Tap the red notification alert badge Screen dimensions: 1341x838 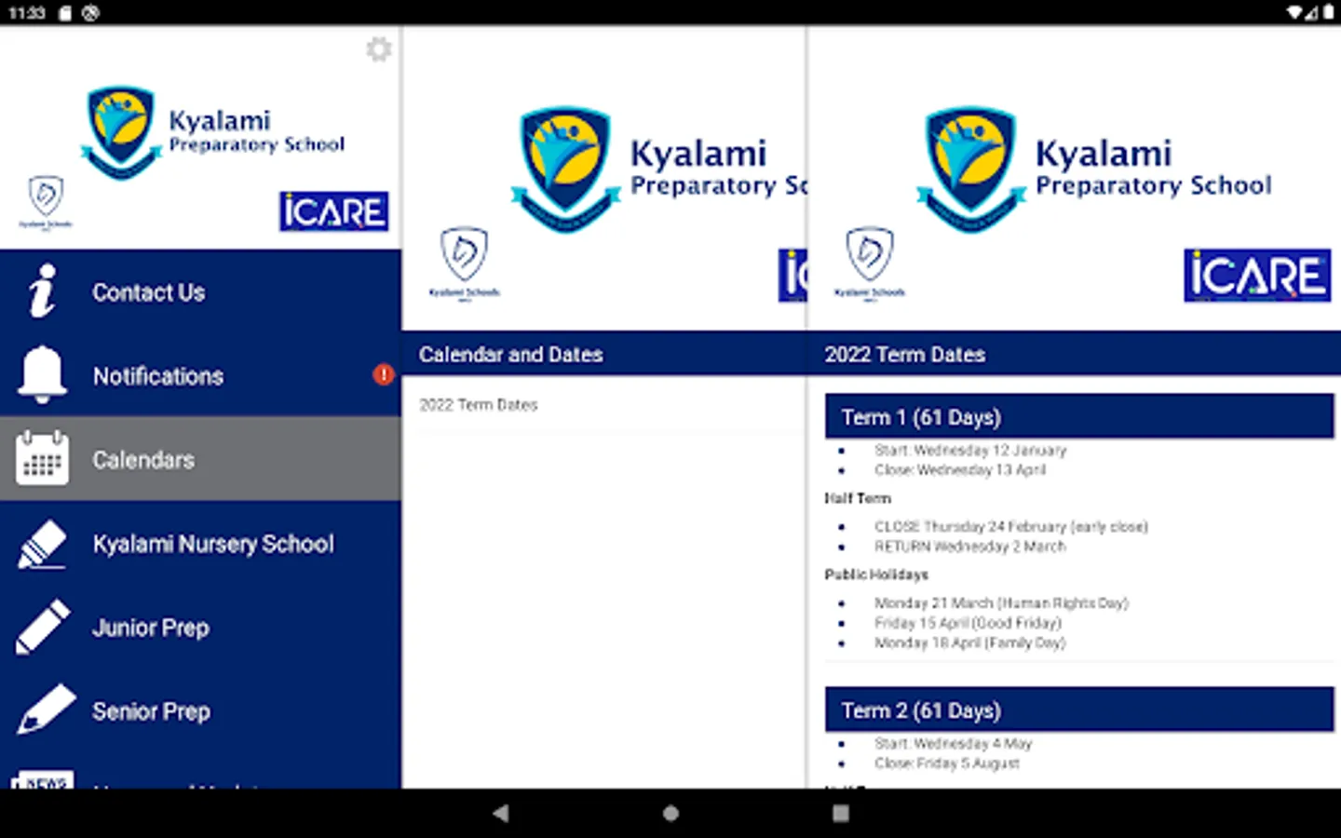point(383,374)
